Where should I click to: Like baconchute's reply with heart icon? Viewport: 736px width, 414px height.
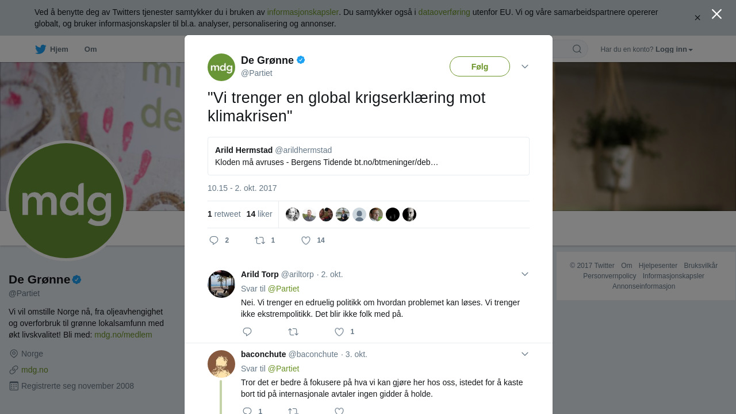click(339, 411)
